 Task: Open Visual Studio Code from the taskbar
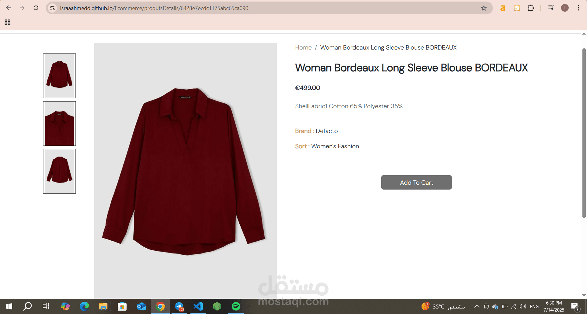pos(198,306)
